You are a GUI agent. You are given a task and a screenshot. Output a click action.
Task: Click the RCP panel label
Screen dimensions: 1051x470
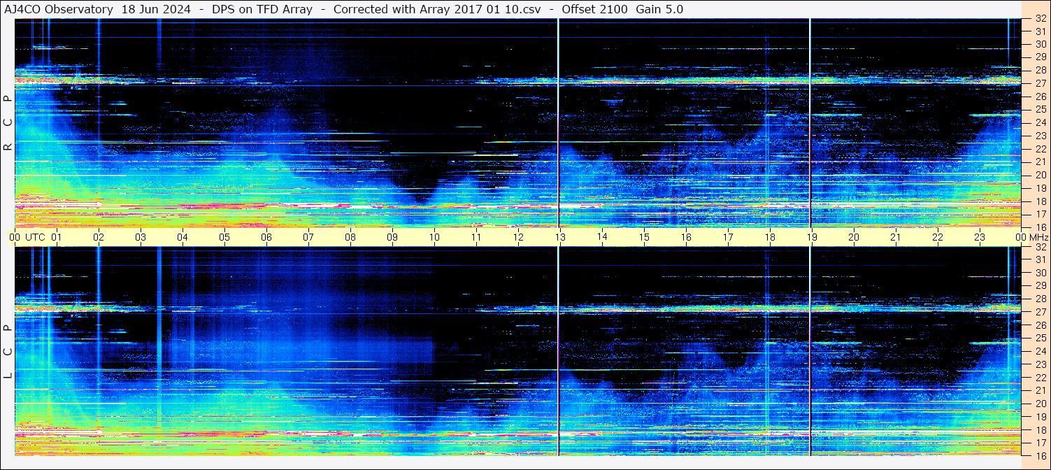(x=8, y=122)
